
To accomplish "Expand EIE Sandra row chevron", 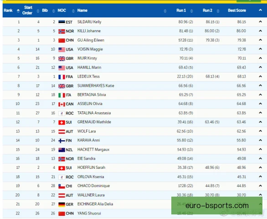I will click(x=260, y=158).
